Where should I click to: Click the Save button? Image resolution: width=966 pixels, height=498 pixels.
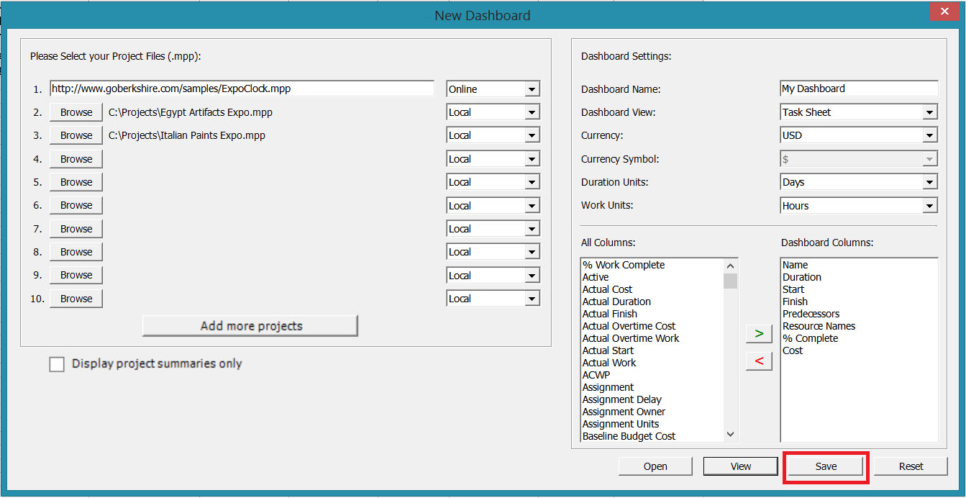[825, 466]
